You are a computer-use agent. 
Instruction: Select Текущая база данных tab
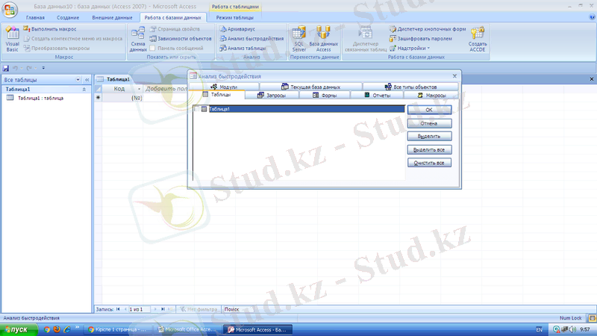(310, 87)
